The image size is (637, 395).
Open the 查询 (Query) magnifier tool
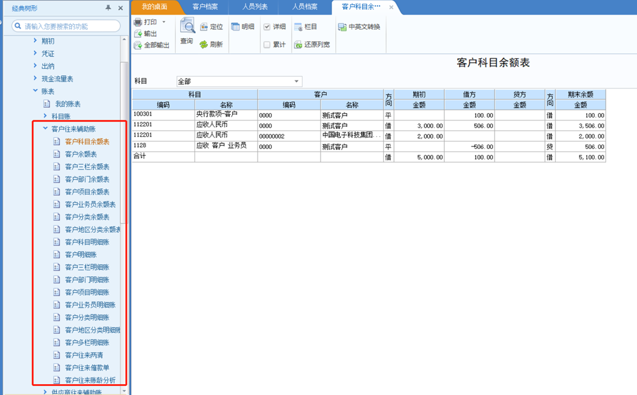click(187, 27)
